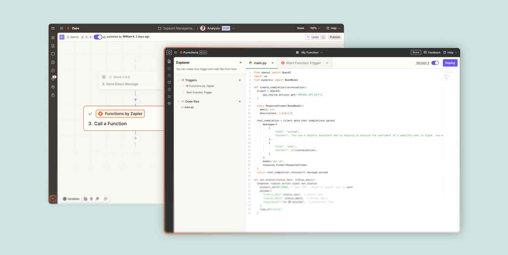Open the comments icon in Zaps sidebar
508x255 pixels.
(53, 54)
